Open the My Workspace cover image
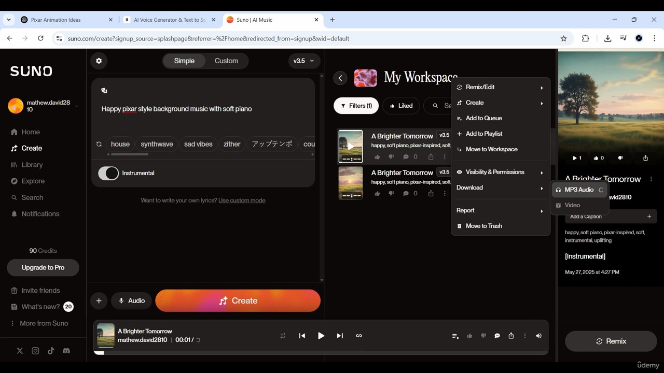Screen dimensions: 664x373 (365, 78)
